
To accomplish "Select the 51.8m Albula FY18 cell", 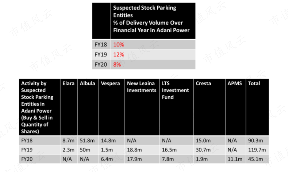I will tap(88, 141).
